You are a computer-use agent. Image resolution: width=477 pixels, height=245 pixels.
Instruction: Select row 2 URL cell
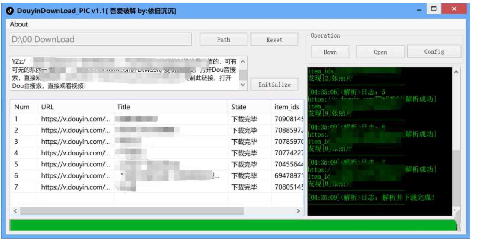[76, 131]
